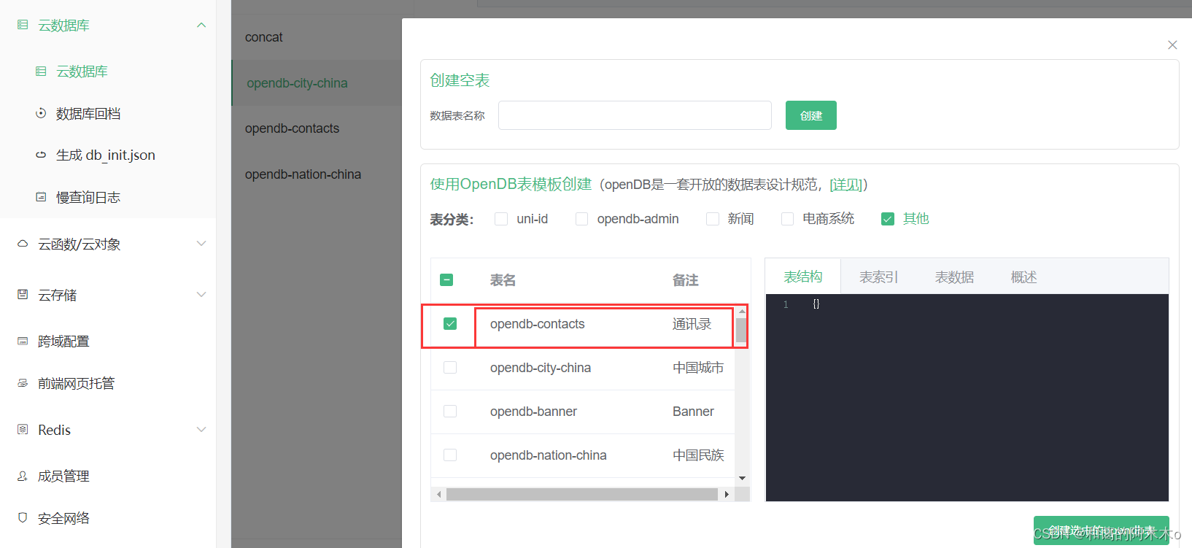Toggle the select-all checkbox in table header
Screen dimensions: 1192x548
[446, 279]
